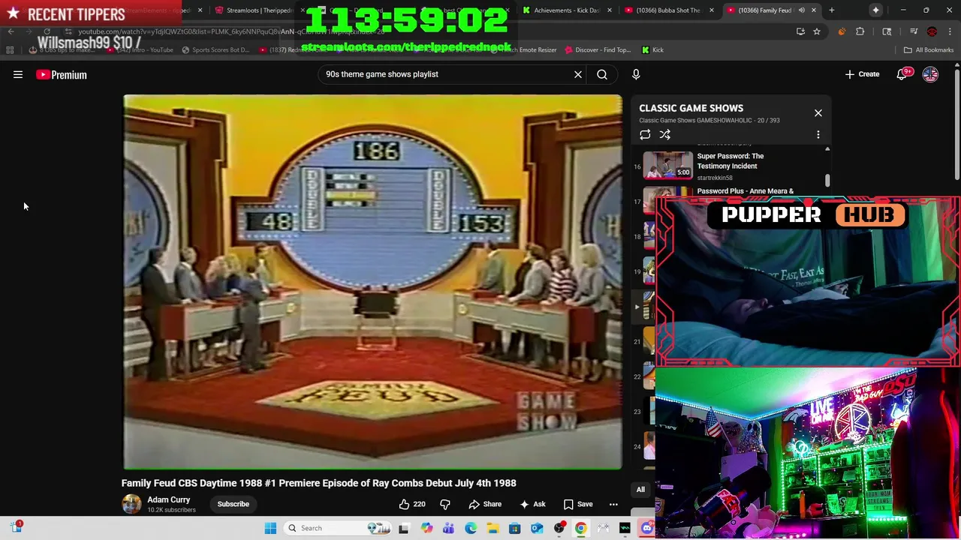Toggle shuffle playlist
The height and width of the screenshot is (540, 961).
tap(665, 135)
